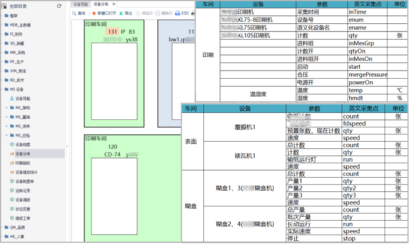The width and height of the screenshot is (410, 244).
Task: Click the highlighted 131 device label
Action: tap(112, 31)
